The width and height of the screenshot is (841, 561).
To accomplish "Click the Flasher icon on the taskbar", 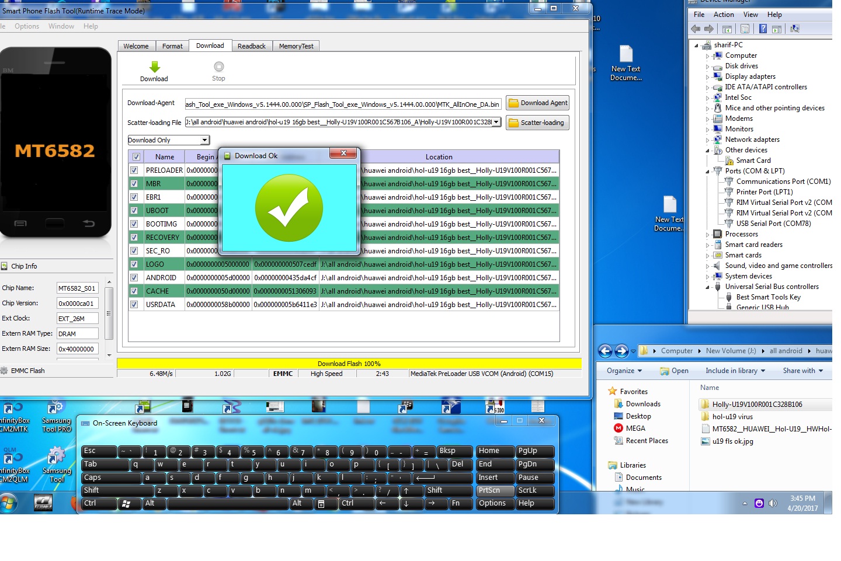I will click(x=43, y=503).
